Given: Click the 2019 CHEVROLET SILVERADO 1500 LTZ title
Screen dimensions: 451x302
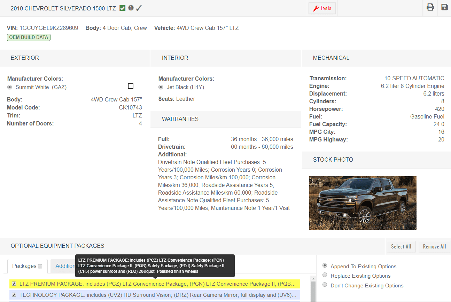Looking at the screenshot, I should pos(63,8).
